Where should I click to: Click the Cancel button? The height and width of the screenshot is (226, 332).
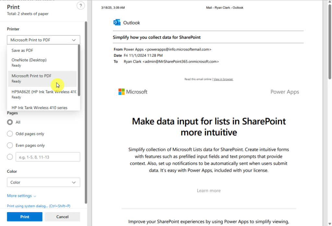tap(62, 217)
